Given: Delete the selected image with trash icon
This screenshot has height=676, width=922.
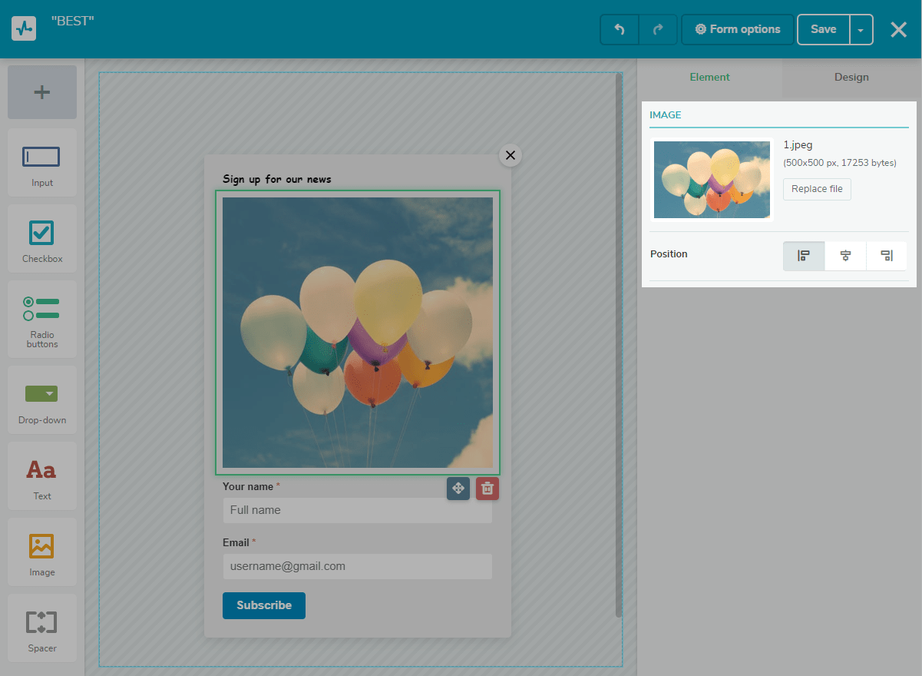Looking at the screenshot, I should click(487, 489).
